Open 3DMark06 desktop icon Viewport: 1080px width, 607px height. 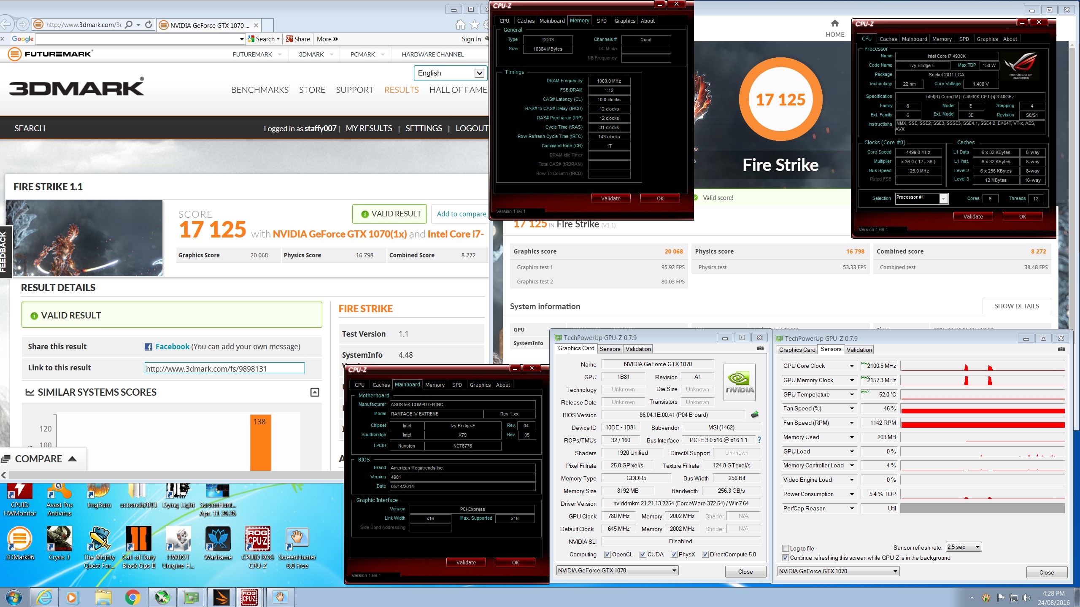pyautogui.click(x=20, y=544)
